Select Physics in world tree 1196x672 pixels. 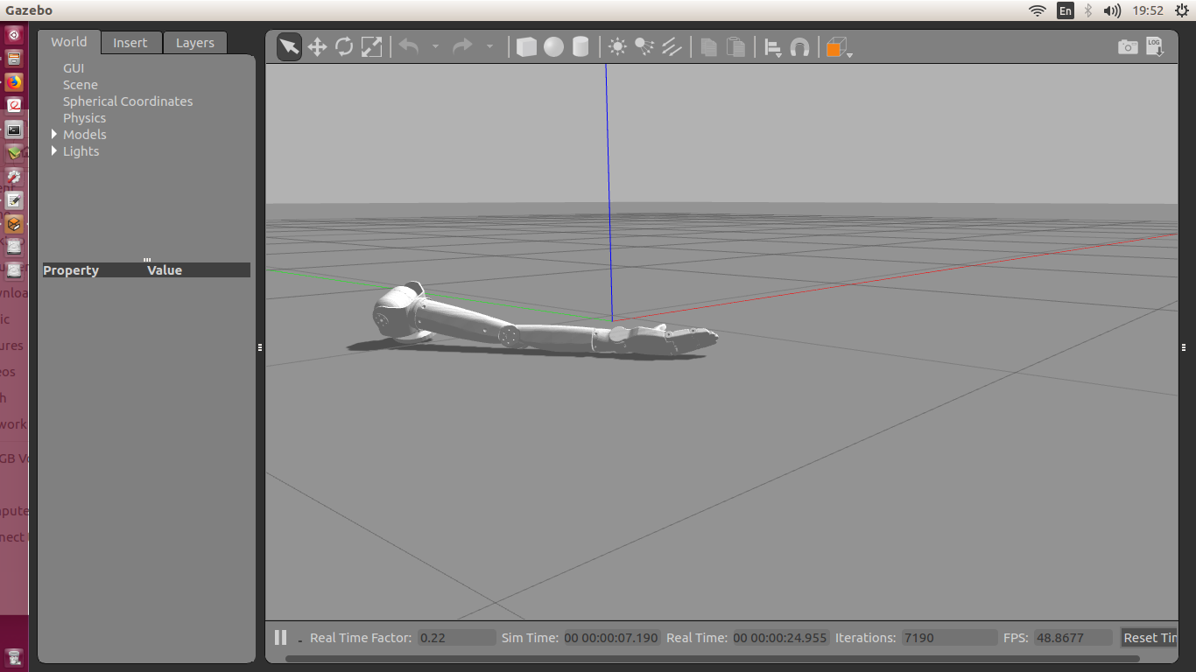84,118
